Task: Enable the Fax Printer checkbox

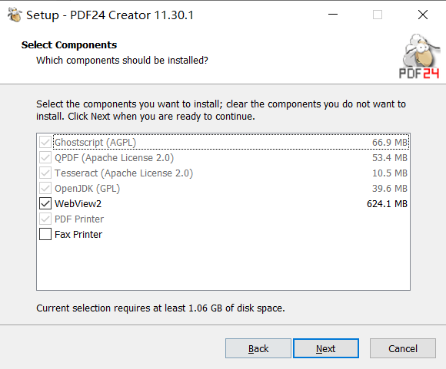Action: [x=45, y=234]
